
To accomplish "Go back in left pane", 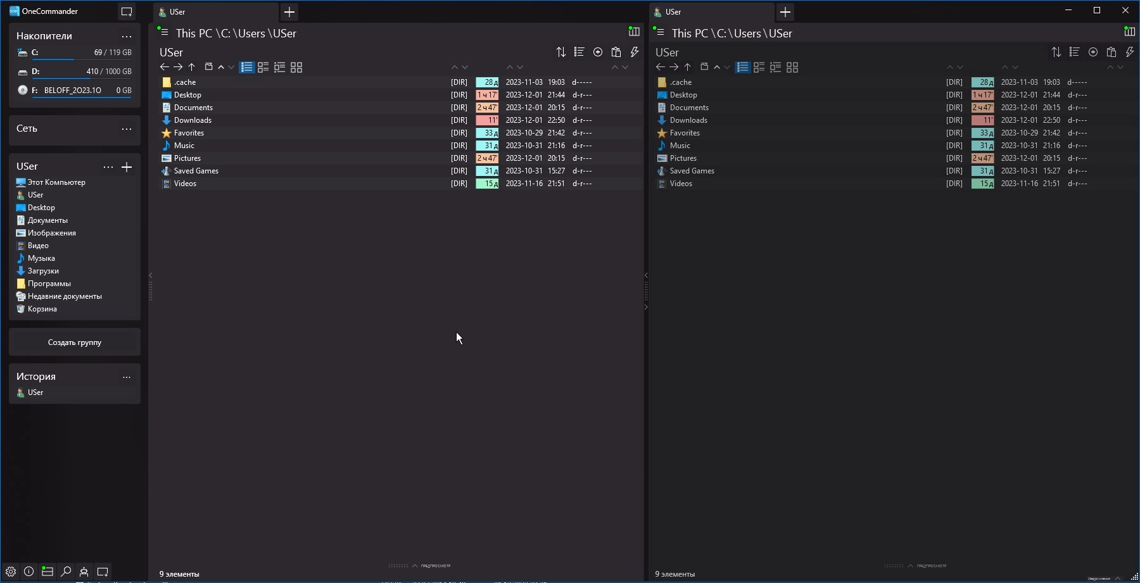I will (x=165, y=67).
